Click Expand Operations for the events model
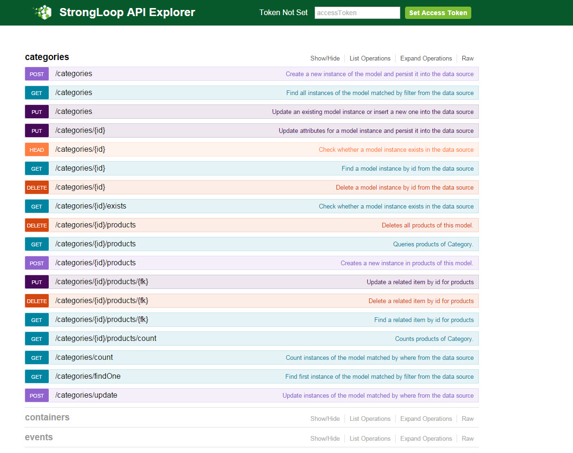The height and width of the screenshot is (453, 573). coord(425,438)
